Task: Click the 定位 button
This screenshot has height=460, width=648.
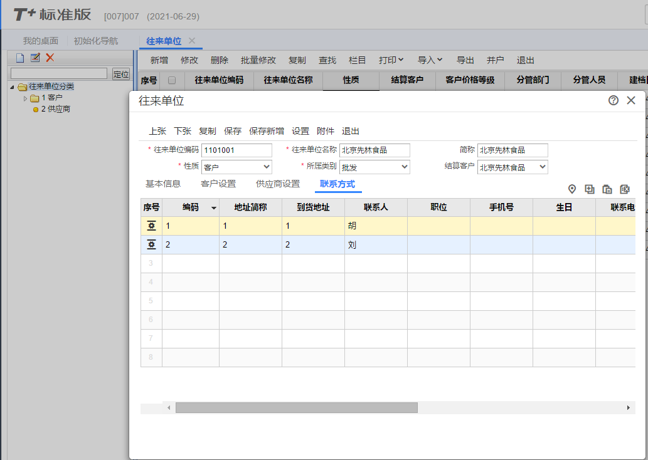Action: pos(121,75)
